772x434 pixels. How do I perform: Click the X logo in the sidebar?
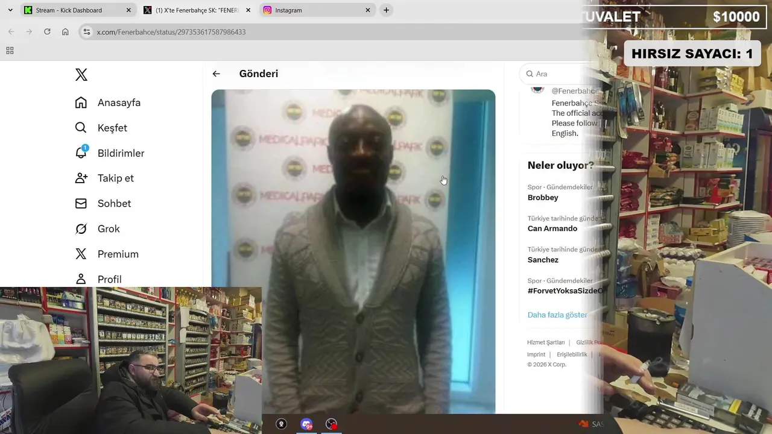pos(81,75)
